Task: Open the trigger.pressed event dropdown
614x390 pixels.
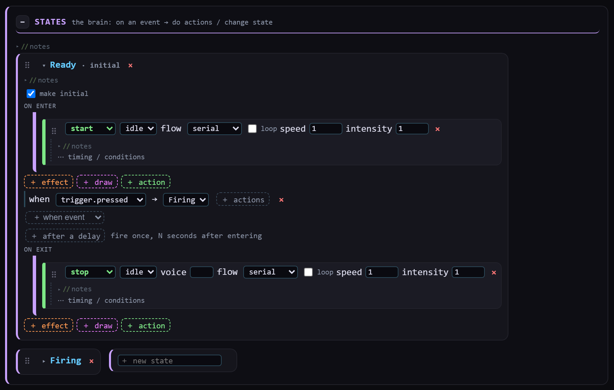Action: (x=101, y=200)
